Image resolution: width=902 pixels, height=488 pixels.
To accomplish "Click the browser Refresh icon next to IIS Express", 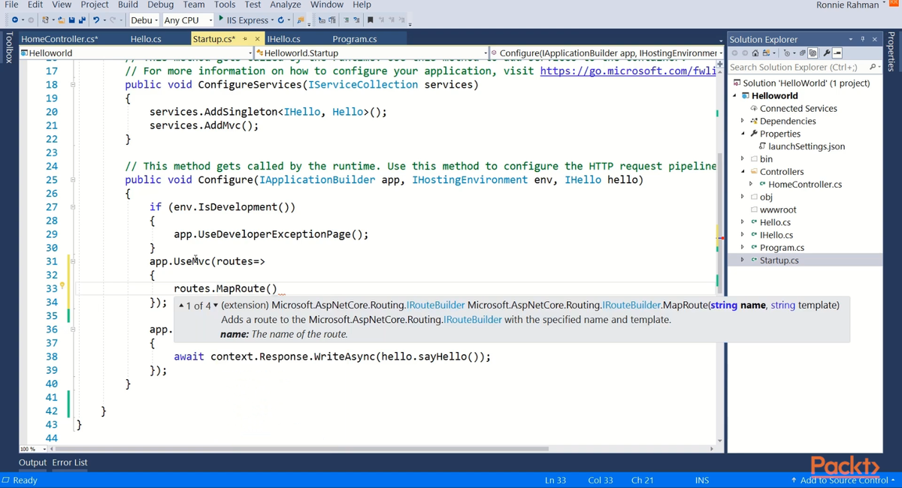I will coord(280,20).
